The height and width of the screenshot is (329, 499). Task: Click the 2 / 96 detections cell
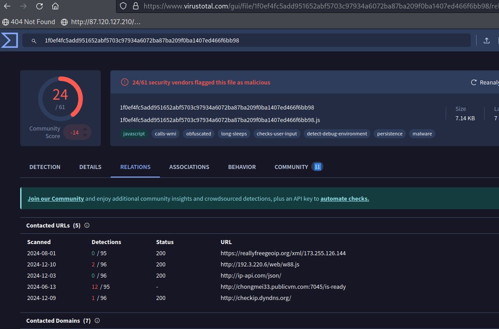click(99, 265)
